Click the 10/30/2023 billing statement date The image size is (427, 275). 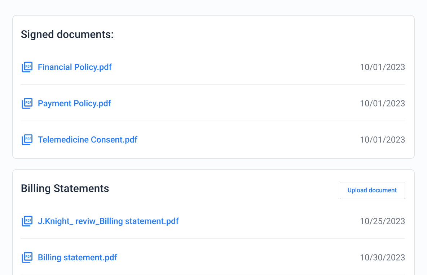pyautogui.click(x=382, y=258)
